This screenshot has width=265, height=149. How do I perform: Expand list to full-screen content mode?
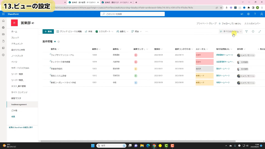click(x=260, y=31)
